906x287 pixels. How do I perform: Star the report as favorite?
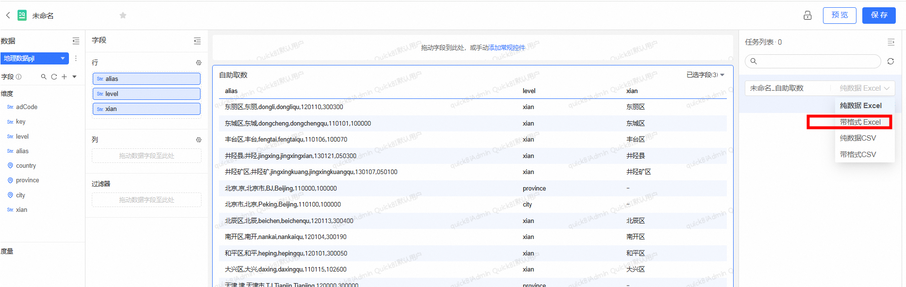click(x=123, y=16)
